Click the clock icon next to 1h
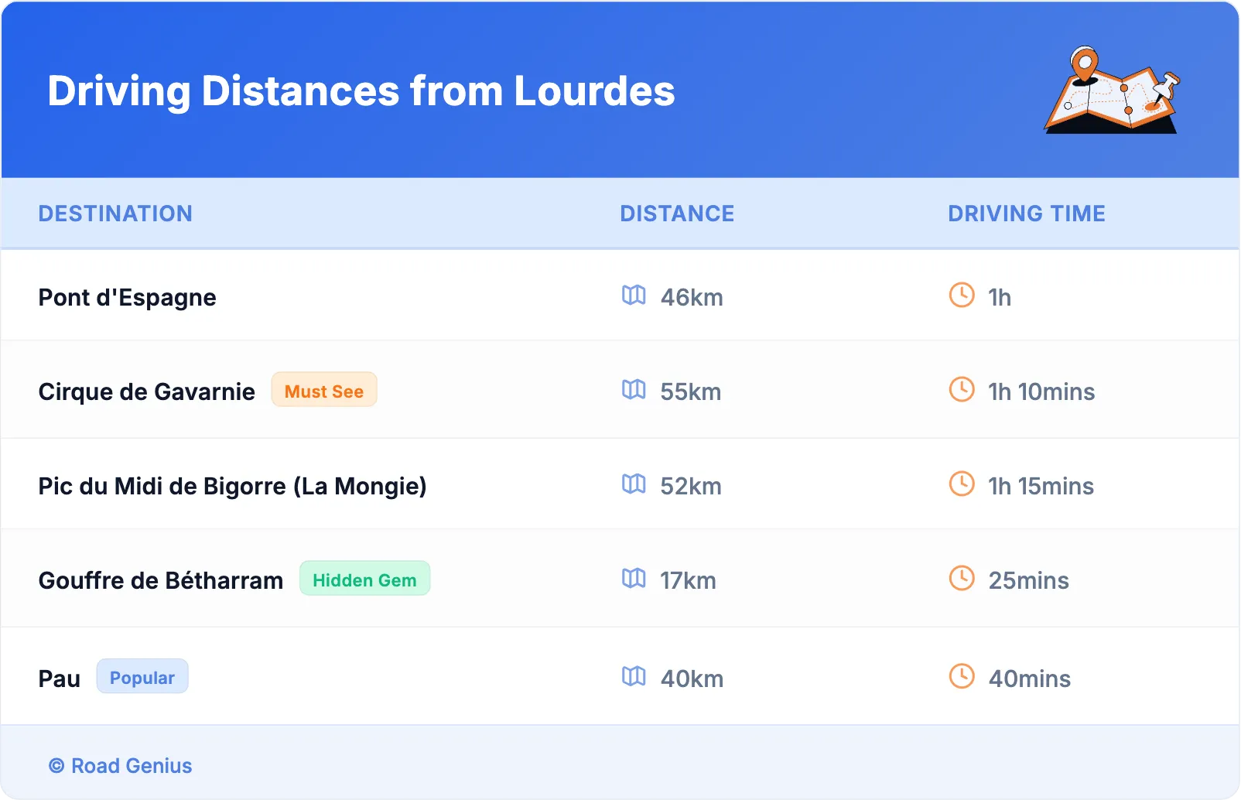Viewport: 1241px width, 800px height. point(962,295)
